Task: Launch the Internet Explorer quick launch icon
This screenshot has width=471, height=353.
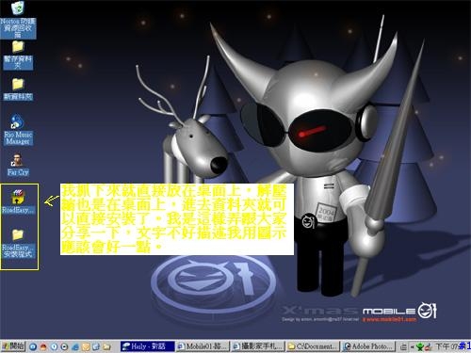Action: tap(75, 346)
